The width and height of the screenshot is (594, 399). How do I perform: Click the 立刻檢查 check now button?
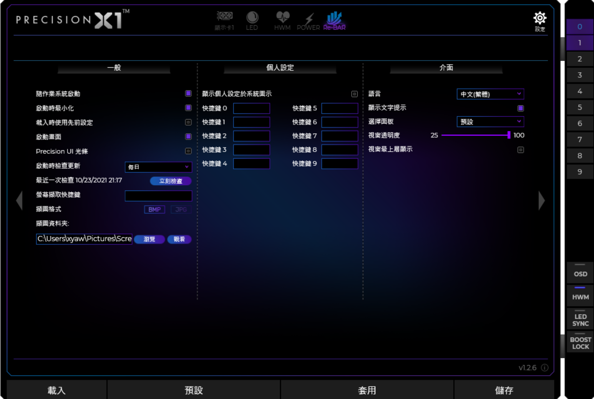point(171,181)
